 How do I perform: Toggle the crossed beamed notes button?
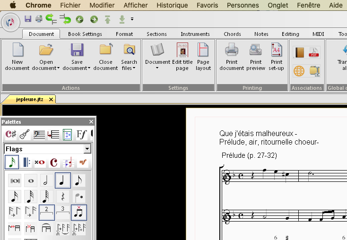(x=78, y=212)
